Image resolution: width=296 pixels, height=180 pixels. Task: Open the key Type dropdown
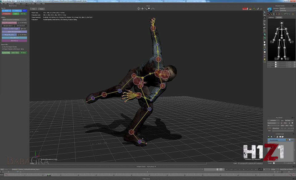pyautogui.click(x=289, y=121)
